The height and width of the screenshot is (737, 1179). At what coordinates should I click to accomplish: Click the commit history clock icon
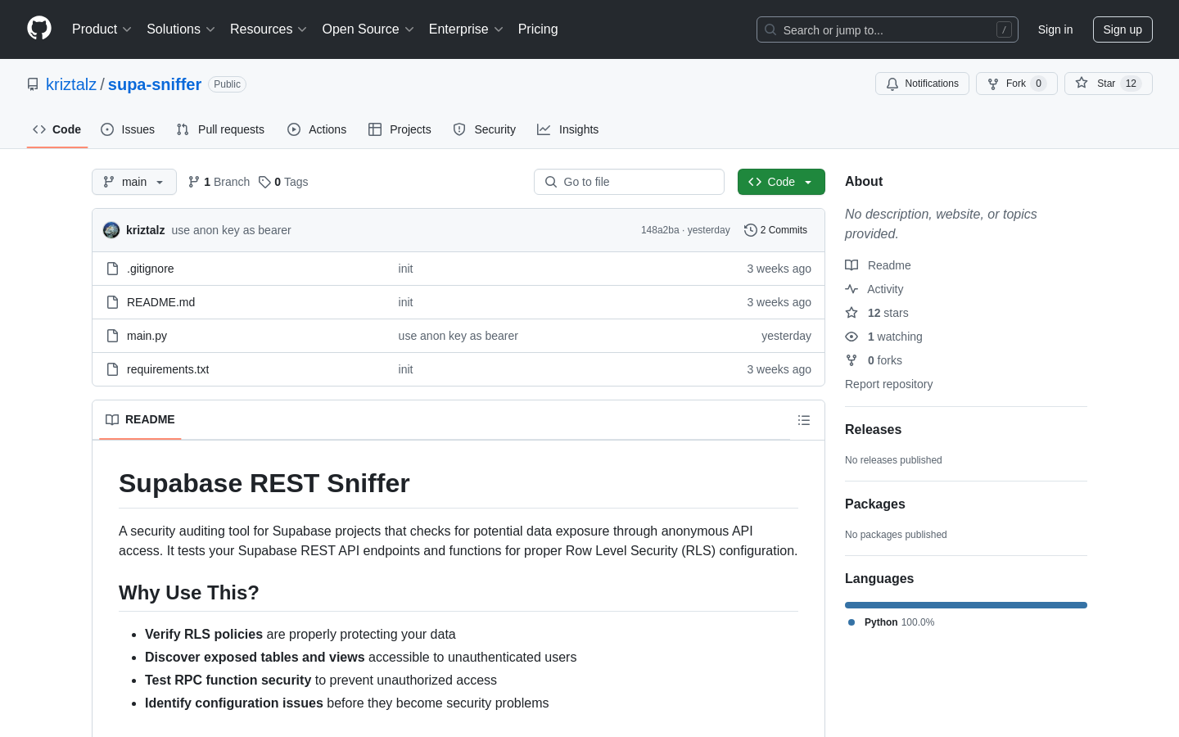[750, 230]
